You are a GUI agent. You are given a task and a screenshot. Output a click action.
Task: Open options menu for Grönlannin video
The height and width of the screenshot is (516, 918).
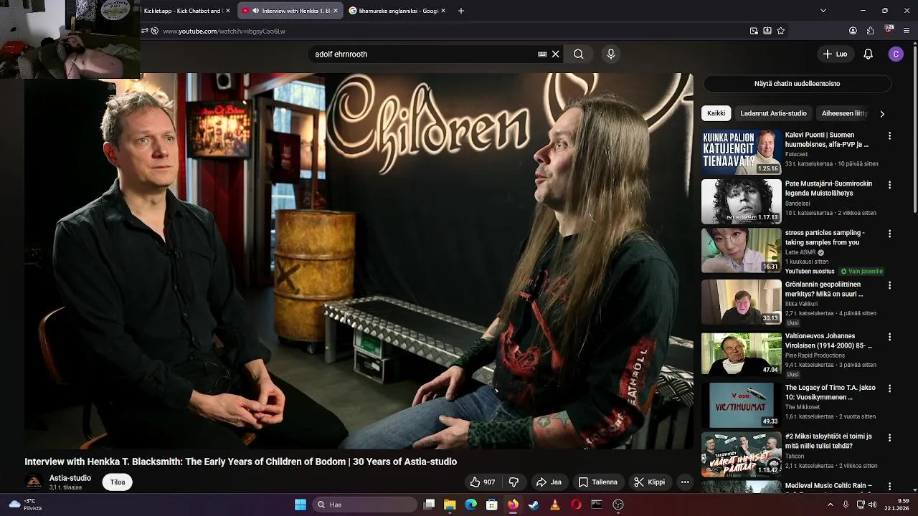889,285
